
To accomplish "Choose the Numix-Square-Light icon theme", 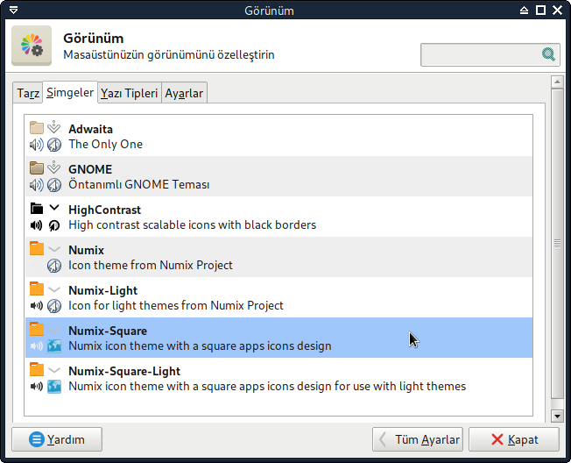I will click(278, 378).
